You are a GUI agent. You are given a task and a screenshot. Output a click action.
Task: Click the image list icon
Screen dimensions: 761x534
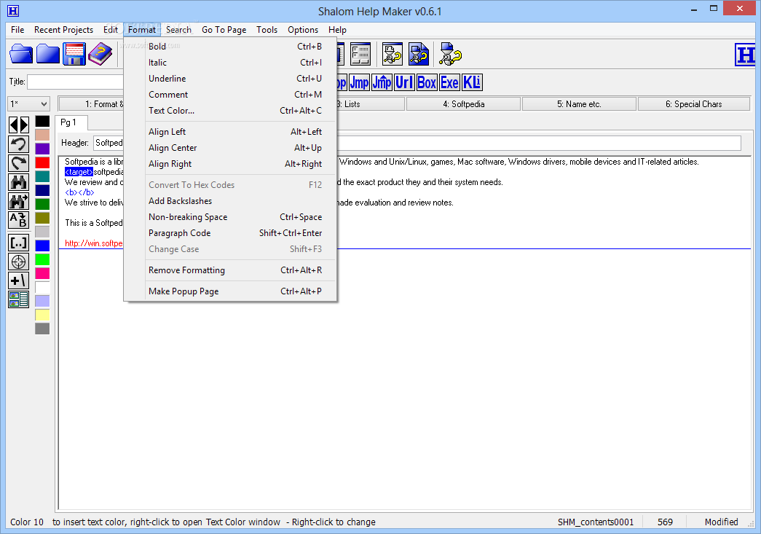pos(18,299)
